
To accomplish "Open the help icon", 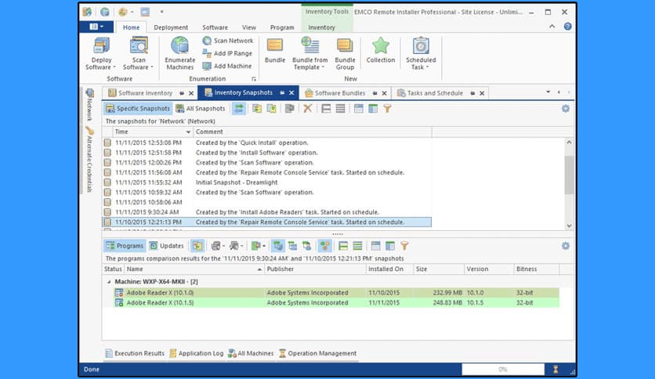I will [x=567, y=27].
